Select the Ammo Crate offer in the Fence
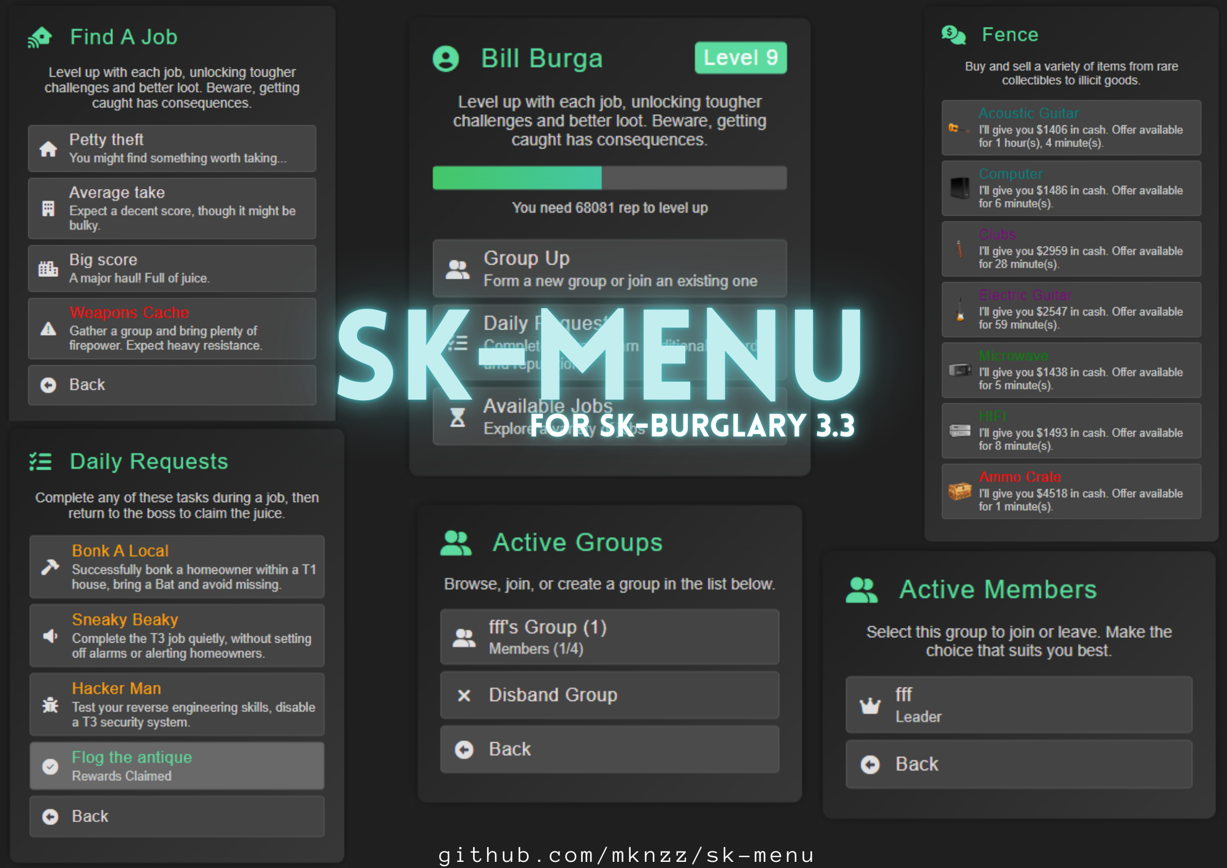Viewport: 1227px width, 868px height. [1070, 491]
